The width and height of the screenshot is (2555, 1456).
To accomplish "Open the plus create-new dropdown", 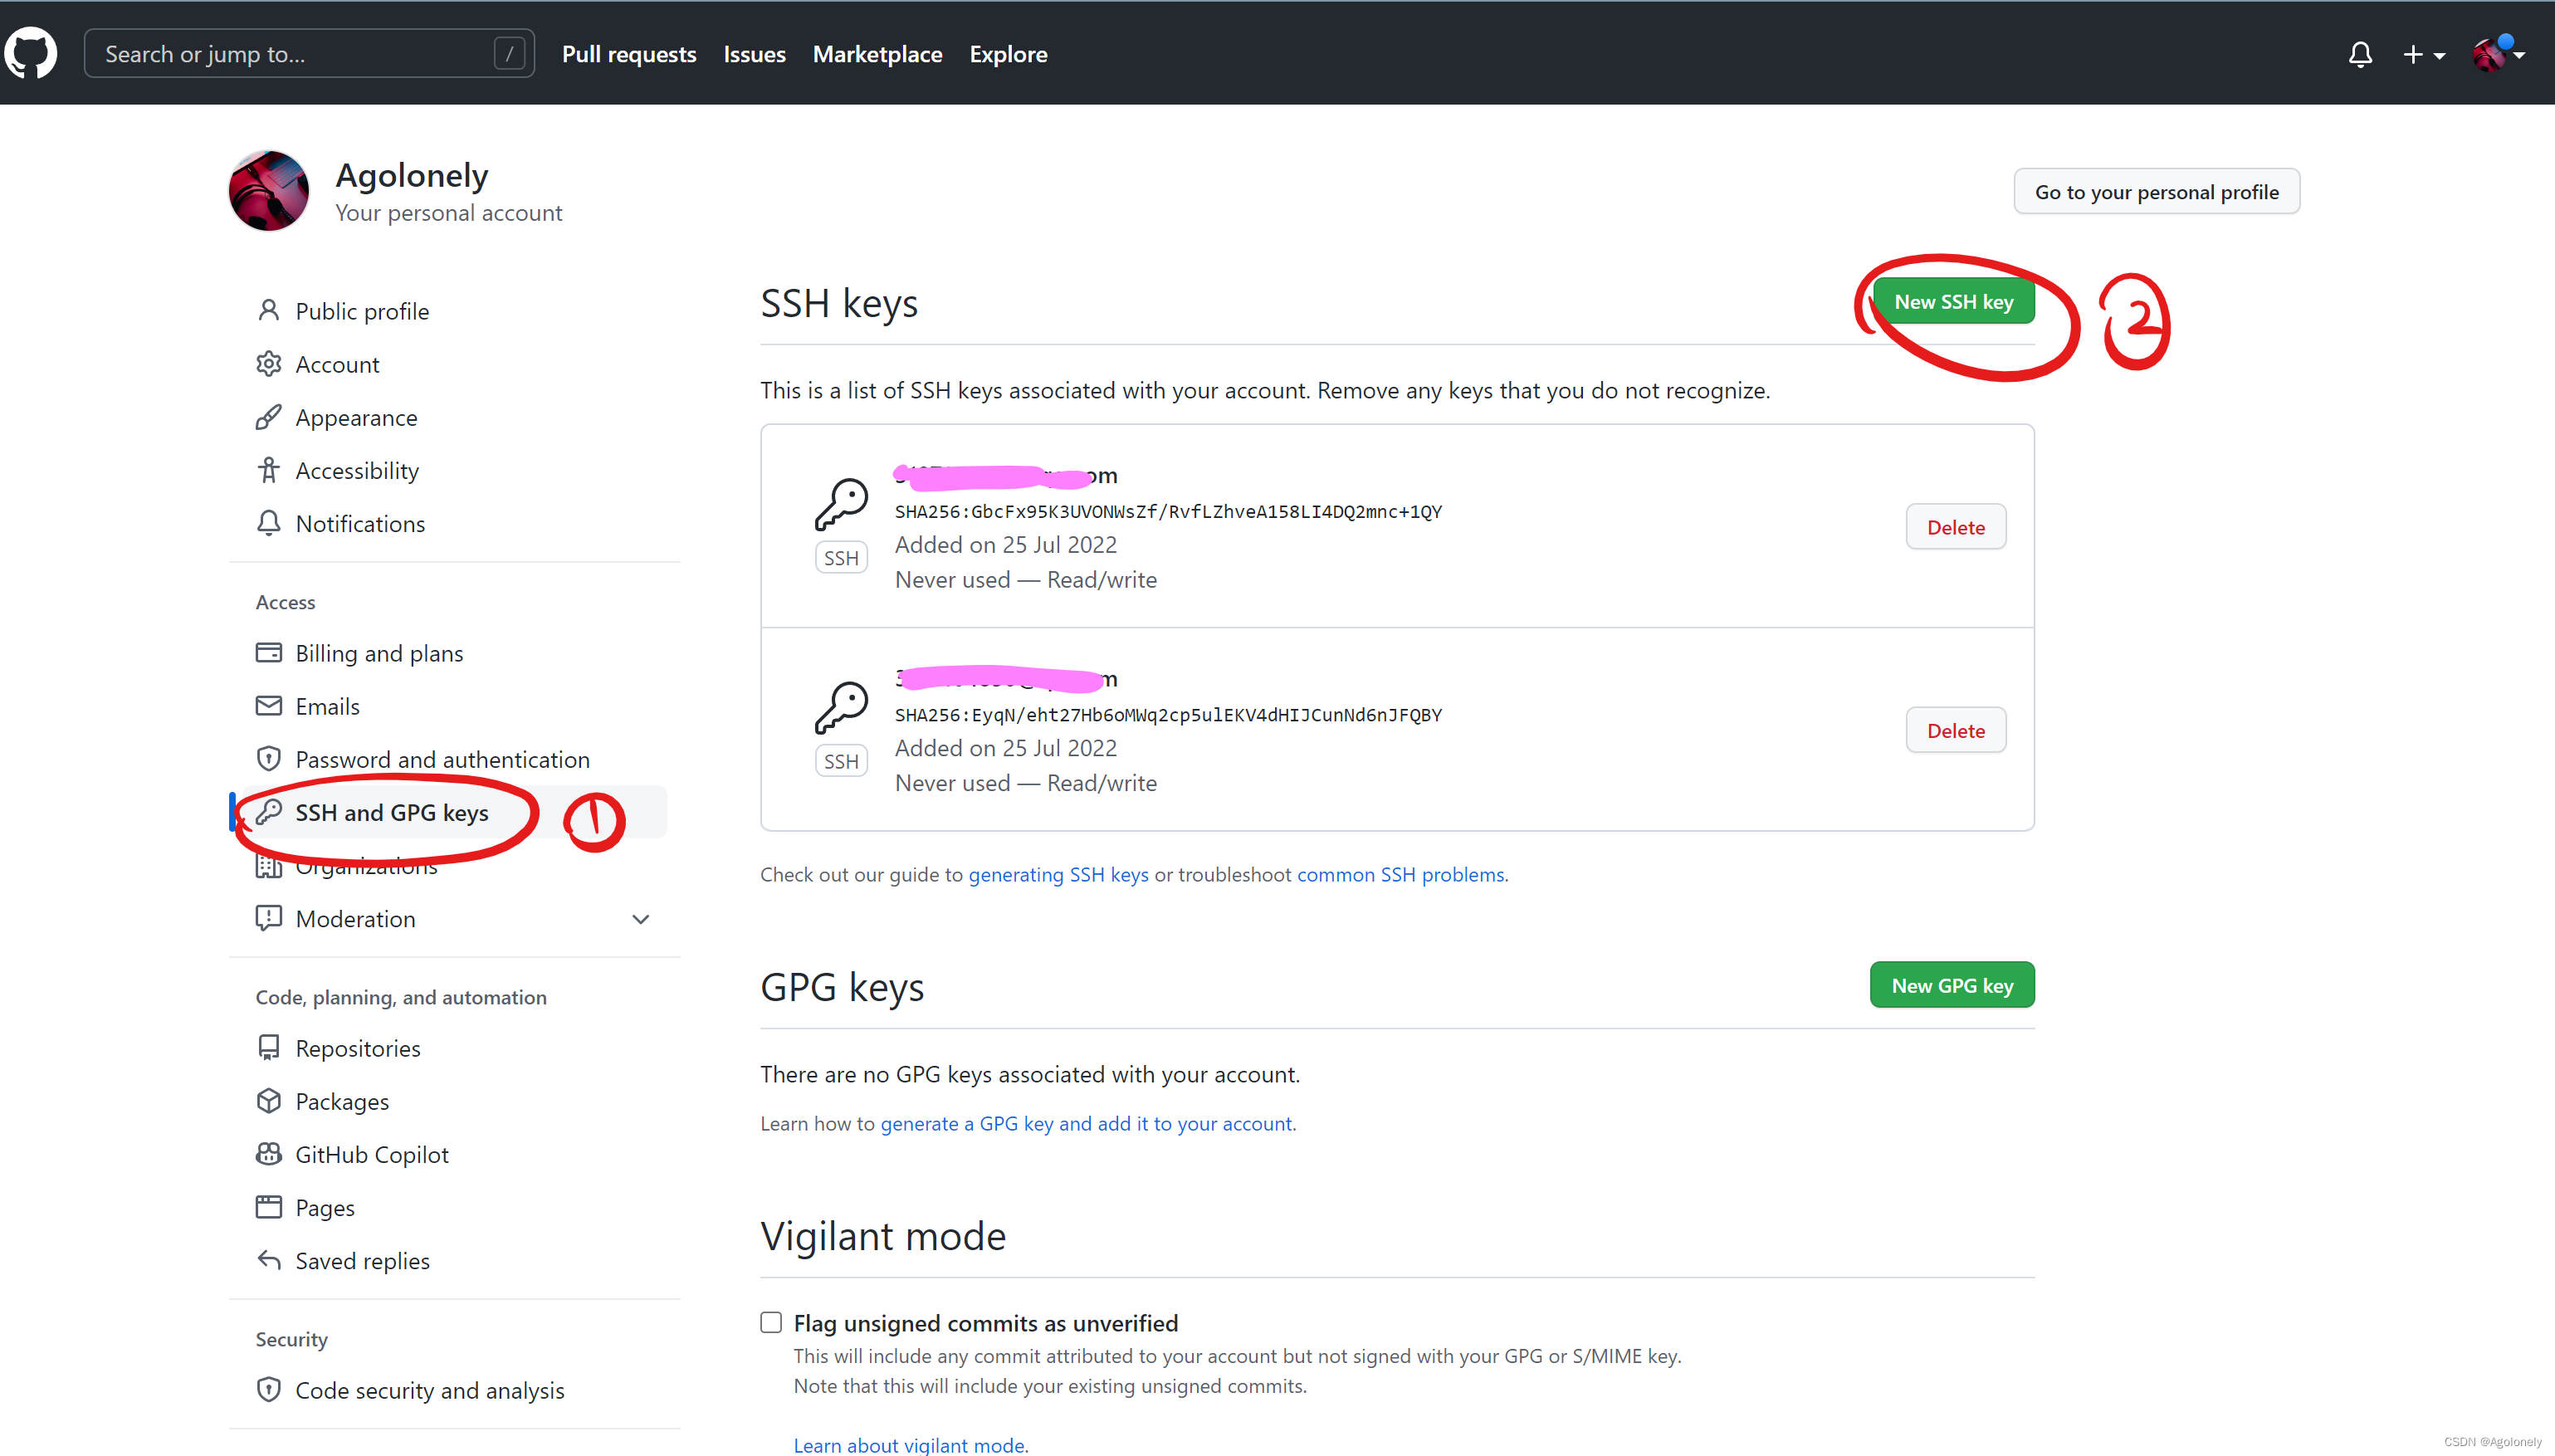I will 2424,54.
